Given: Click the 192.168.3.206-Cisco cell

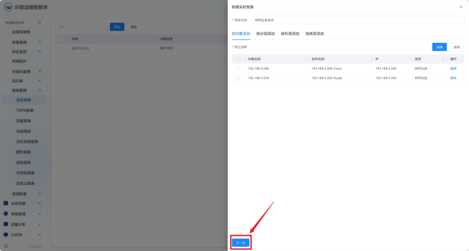Looking at the screenshot, I should point(327,69).
